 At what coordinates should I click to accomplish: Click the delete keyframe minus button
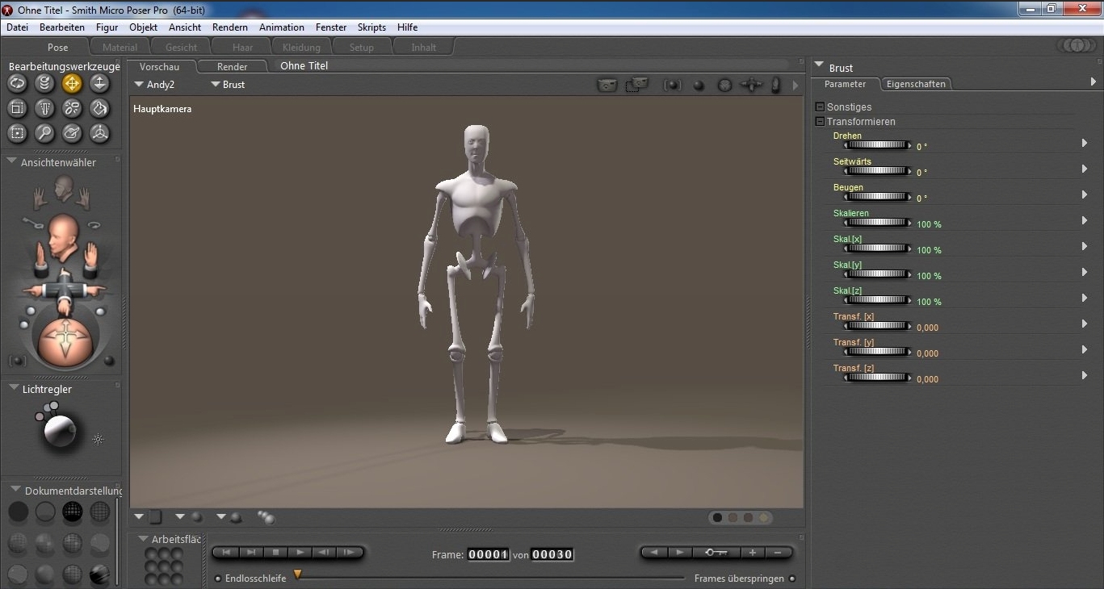[777, 553]
